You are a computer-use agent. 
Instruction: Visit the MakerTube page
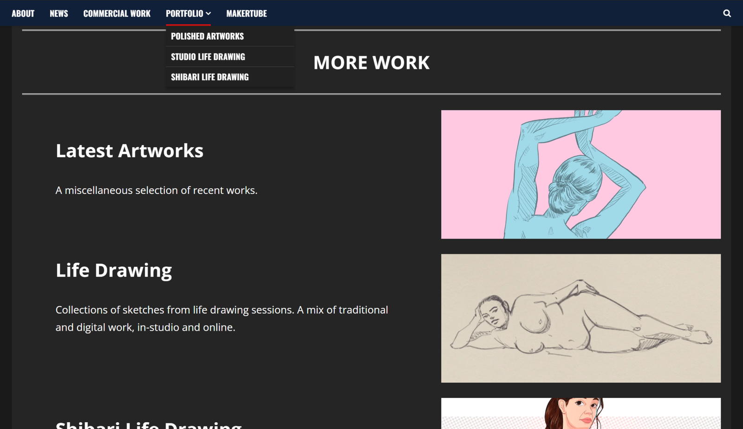pyautogui.click(x=246, y=13)
